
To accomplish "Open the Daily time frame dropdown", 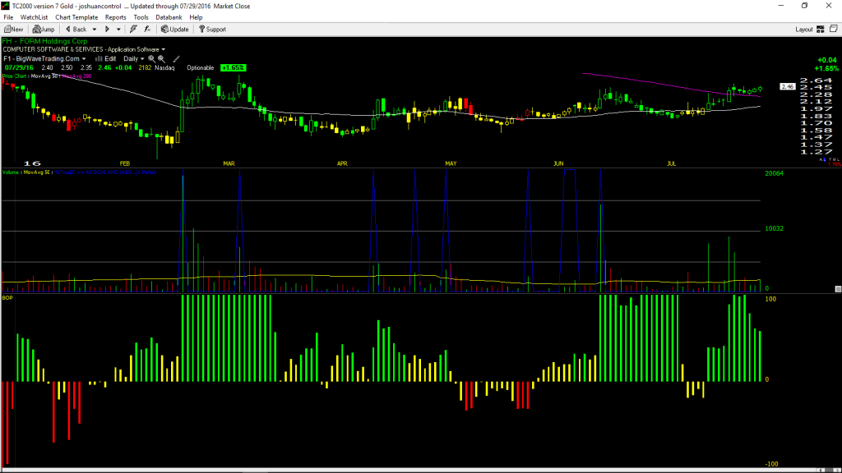I will (x=134, y=59).
